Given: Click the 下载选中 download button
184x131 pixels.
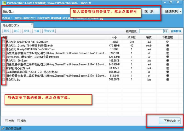Looking at the screenshot, I should coord(168,121).
